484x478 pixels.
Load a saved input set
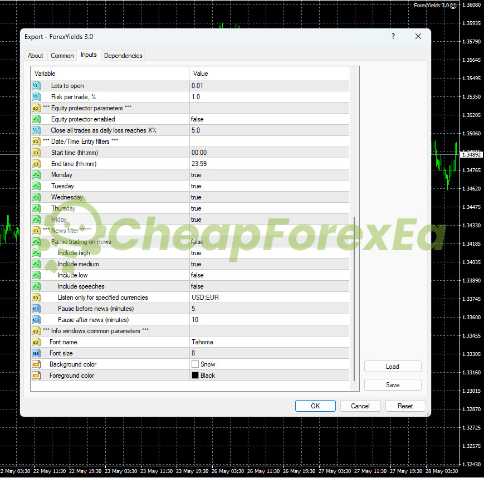[393, 367]
